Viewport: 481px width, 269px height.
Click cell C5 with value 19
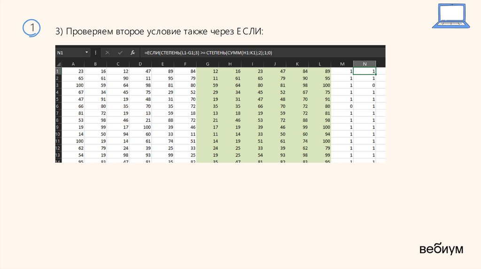tap(118, 99)
